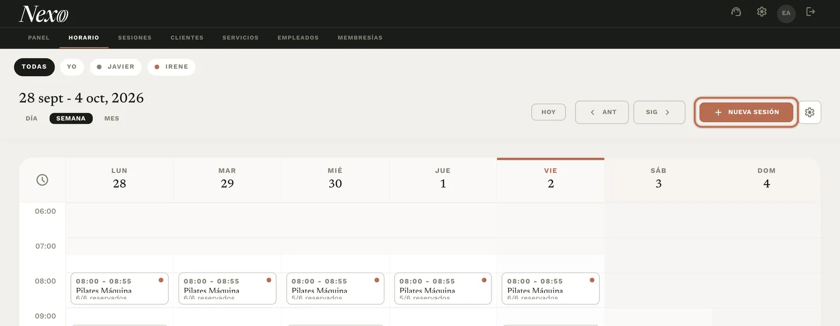Open account settings gear in top bar
This screenshot has height=326, width=840.
tap(762, 12)
